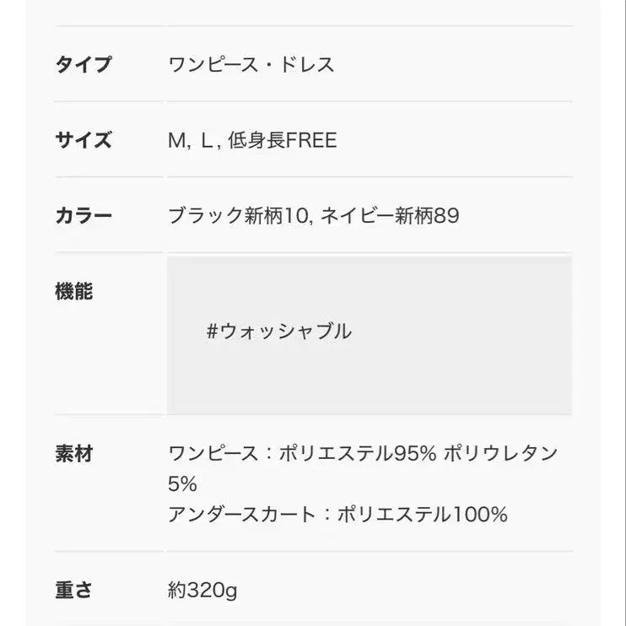The width and height of the screenshot is (626, 626).
Task: Select the ネイビー新柄89 color text
Action: pyautogui.click(x=390, y=215)
